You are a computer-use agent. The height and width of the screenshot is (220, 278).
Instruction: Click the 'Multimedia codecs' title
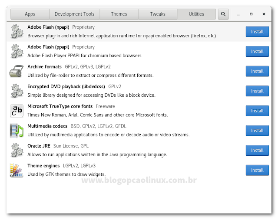tap(47, 126)
